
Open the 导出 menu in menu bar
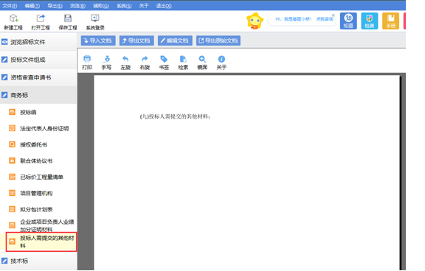55,6
